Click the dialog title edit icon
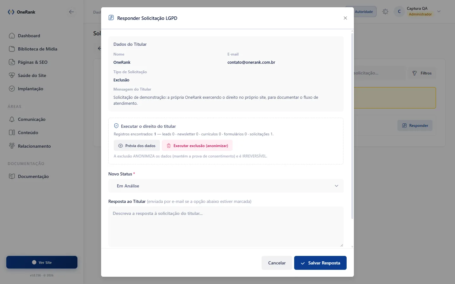The image size is (455, 284). (x=111, y=18)
